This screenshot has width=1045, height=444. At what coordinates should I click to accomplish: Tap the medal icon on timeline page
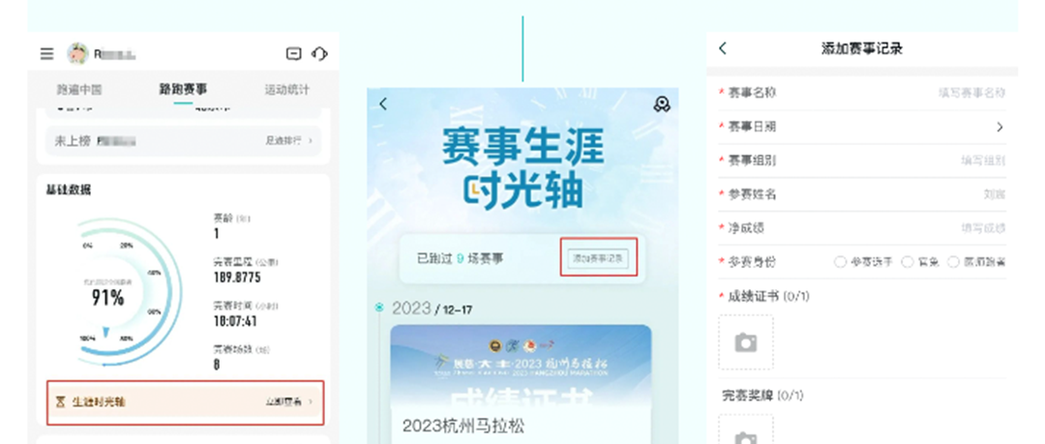click(x=661, y=104)
